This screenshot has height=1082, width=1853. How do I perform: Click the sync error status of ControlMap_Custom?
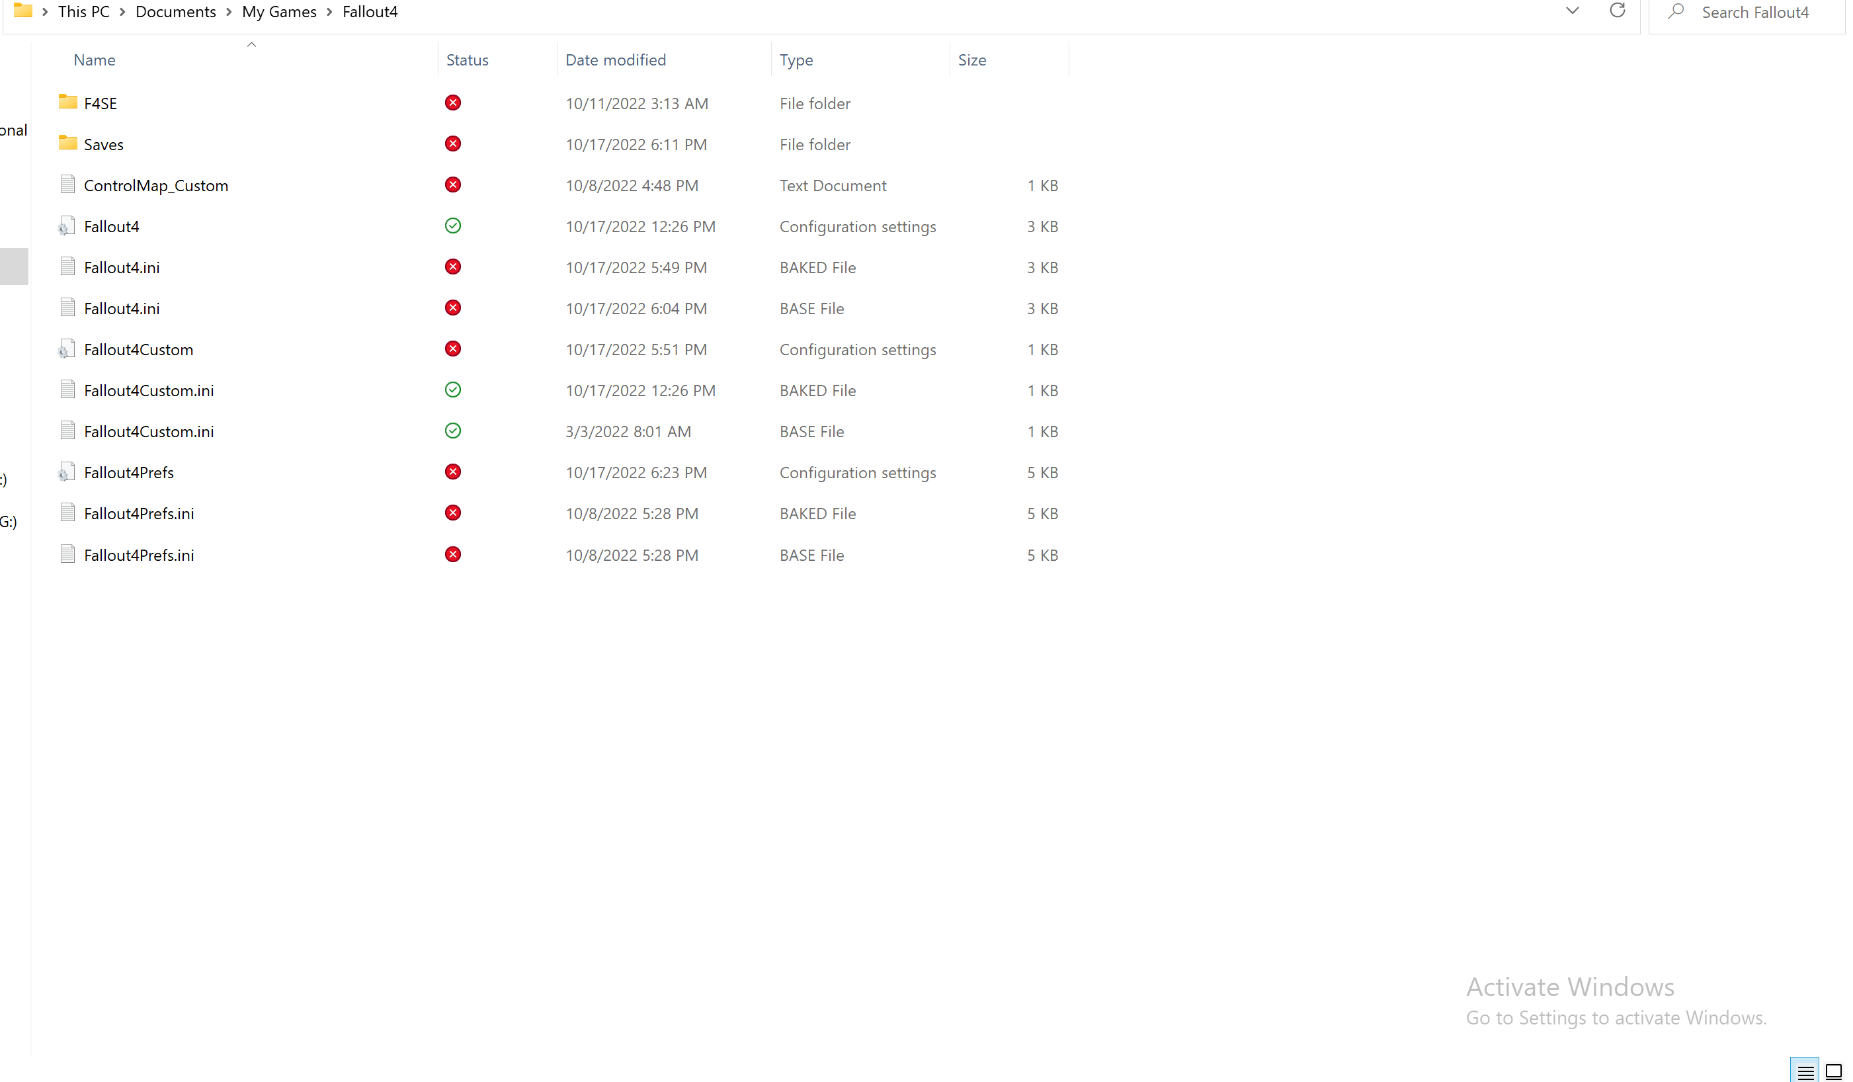(453, 185)
